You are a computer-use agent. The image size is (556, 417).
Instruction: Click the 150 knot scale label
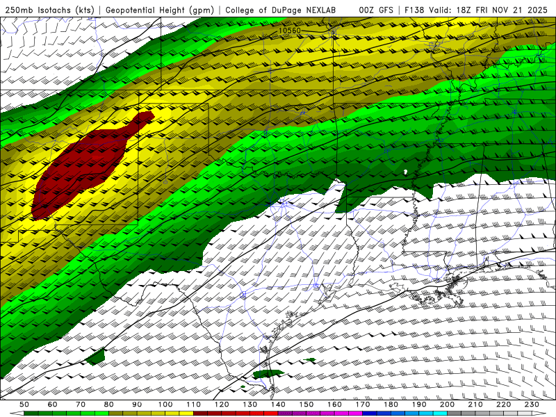306,404
